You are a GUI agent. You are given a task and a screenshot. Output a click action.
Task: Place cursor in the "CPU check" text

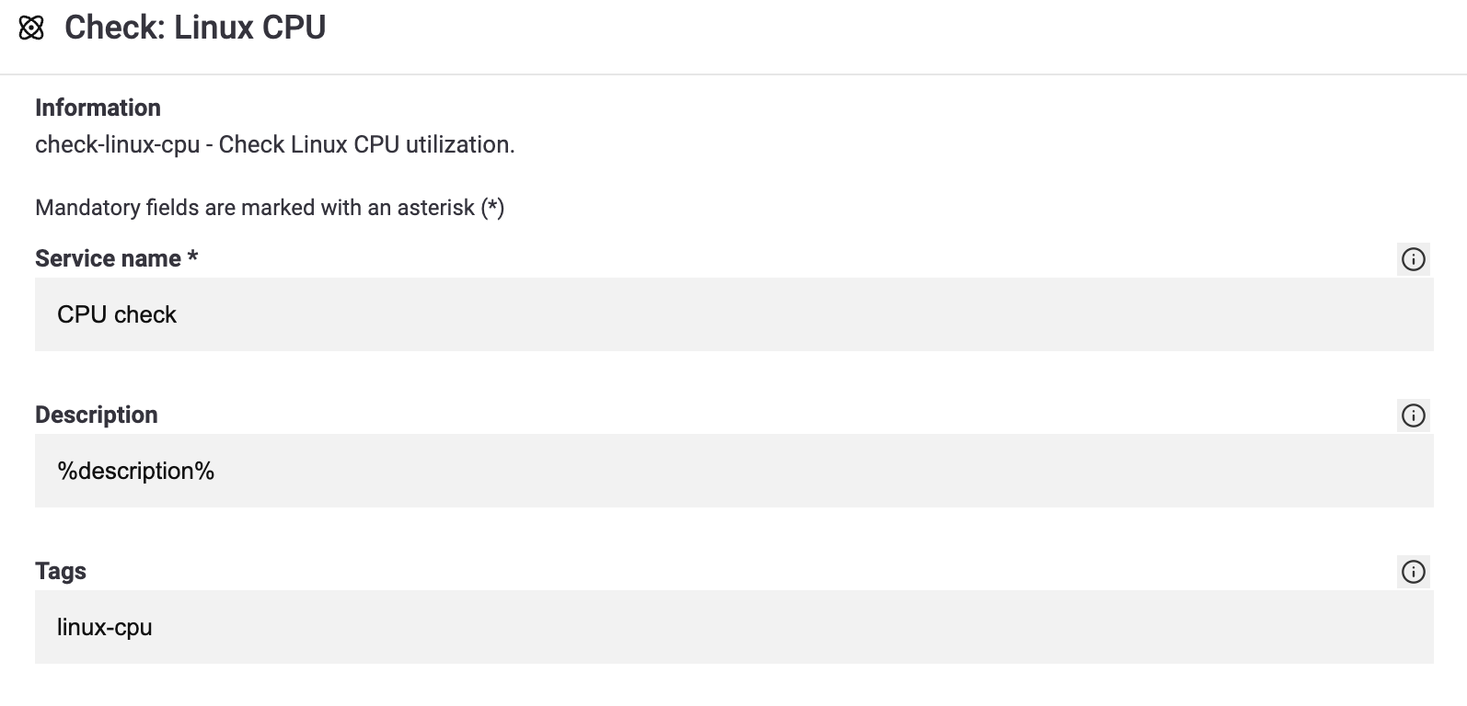117,314
